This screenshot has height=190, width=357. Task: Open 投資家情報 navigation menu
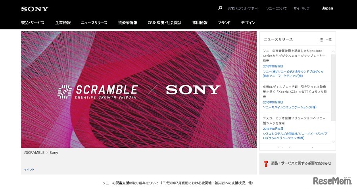[x=128, y=23]
